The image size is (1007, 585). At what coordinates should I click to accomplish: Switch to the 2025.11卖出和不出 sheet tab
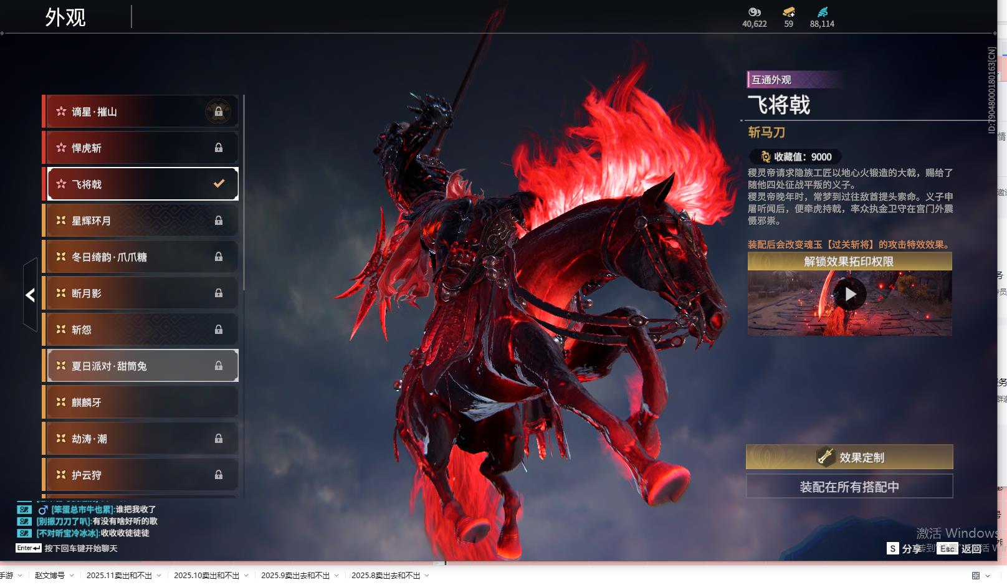coord(119,576)
